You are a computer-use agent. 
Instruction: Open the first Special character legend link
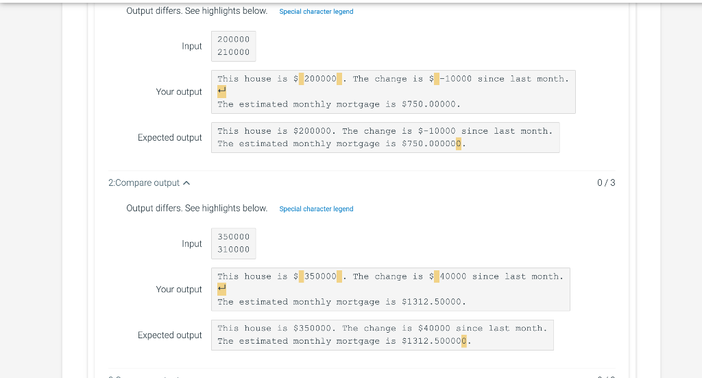tap(316, 12)
